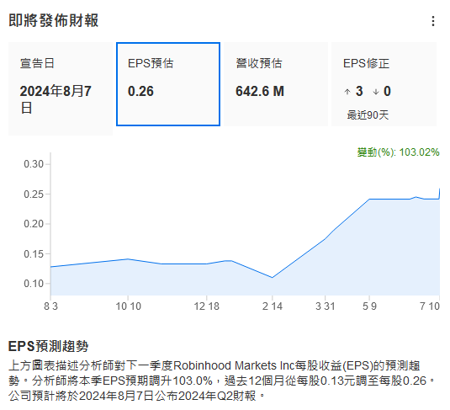Screen dimensions: 450x410
Task: Click the 最近90天 label under EPS修正
Action: (368, 115)
